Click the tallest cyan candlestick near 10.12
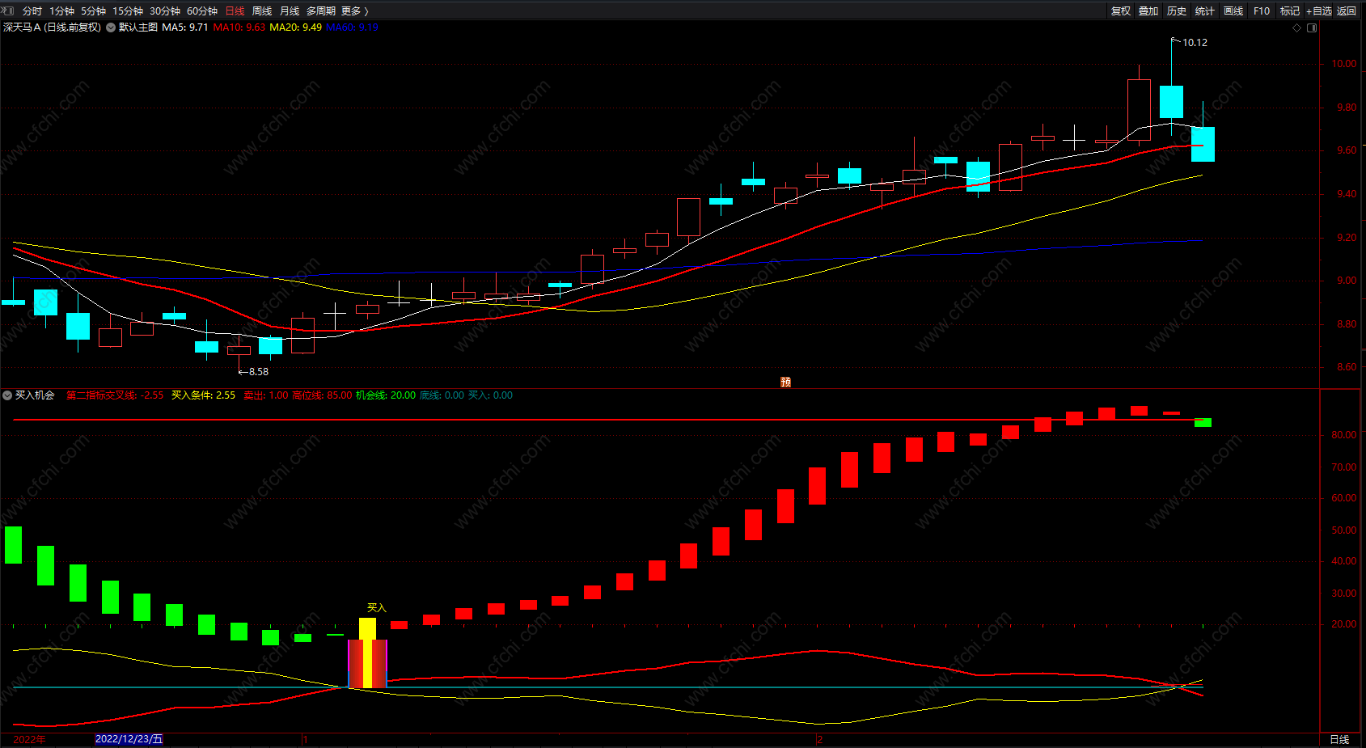 point(1171,102)
